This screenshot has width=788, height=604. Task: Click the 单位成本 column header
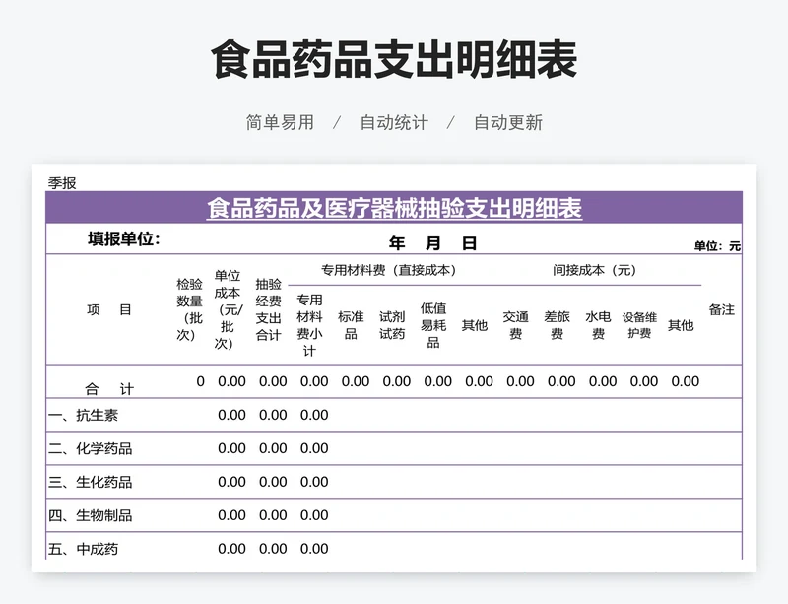pos(228,309)
